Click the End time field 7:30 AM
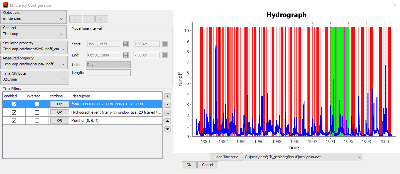The width and height of the screenshot is (400, 174). 147,55
